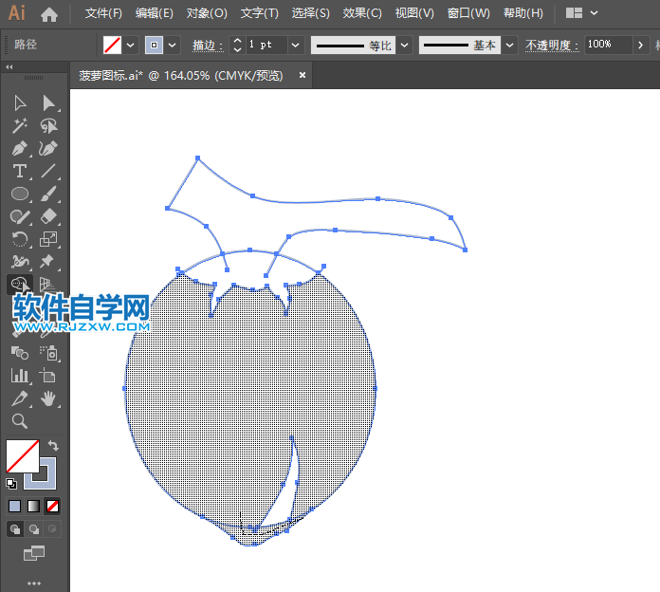Apply None mode button
Viewport: 660px width, 592px height.
(x=52, y=506)
